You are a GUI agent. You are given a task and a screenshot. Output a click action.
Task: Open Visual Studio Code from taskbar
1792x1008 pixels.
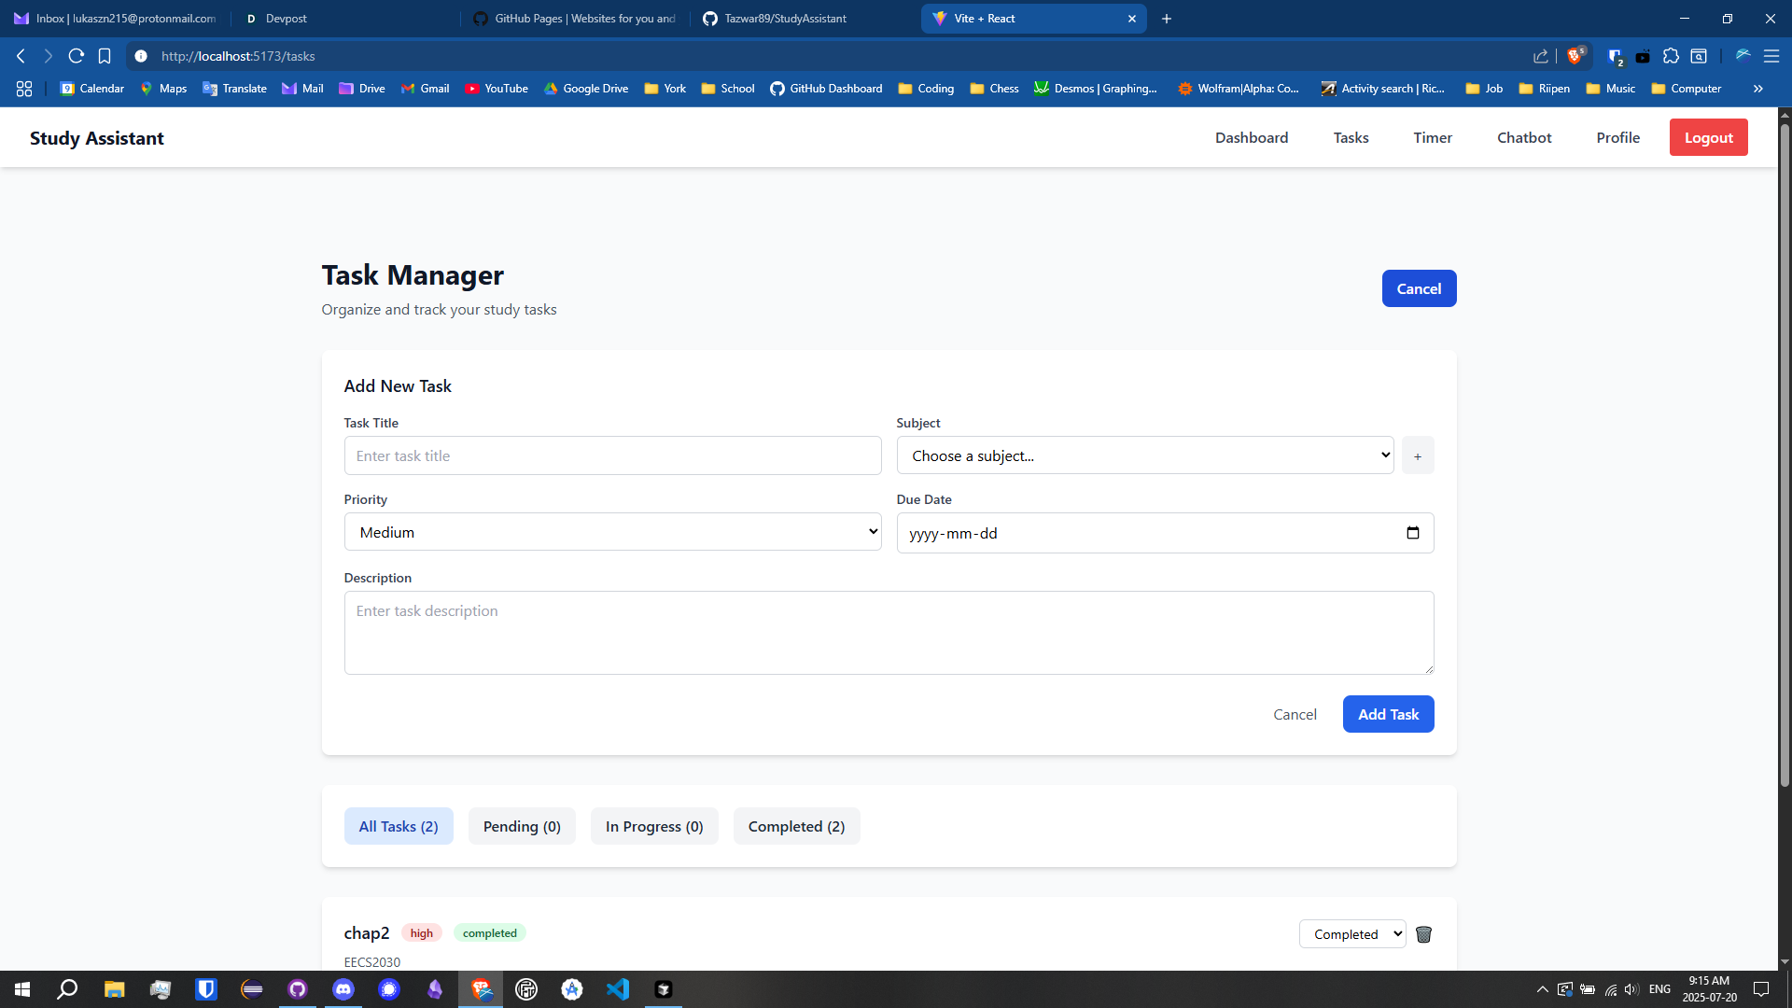pyautogui.click(x=618, y=989)
